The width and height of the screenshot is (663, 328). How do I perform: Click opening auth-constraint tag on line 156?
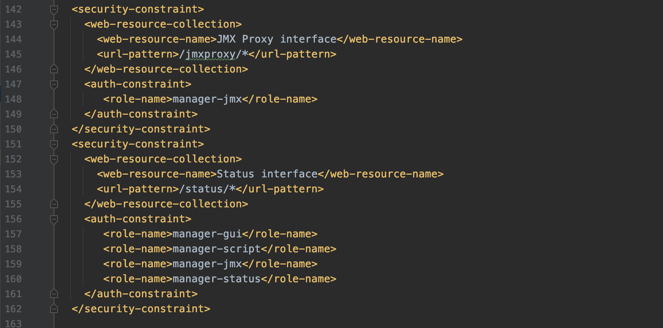(138, 219)
